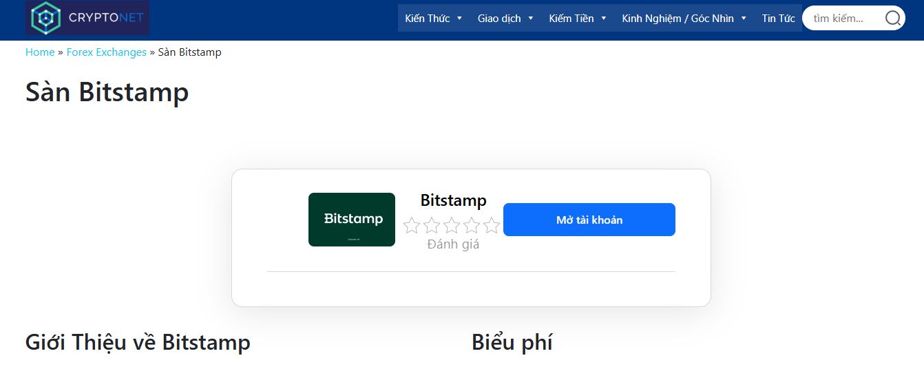Rate Bitstamp with the third star
The width and height of the screenshot is (924, 369).
[452, 225]
